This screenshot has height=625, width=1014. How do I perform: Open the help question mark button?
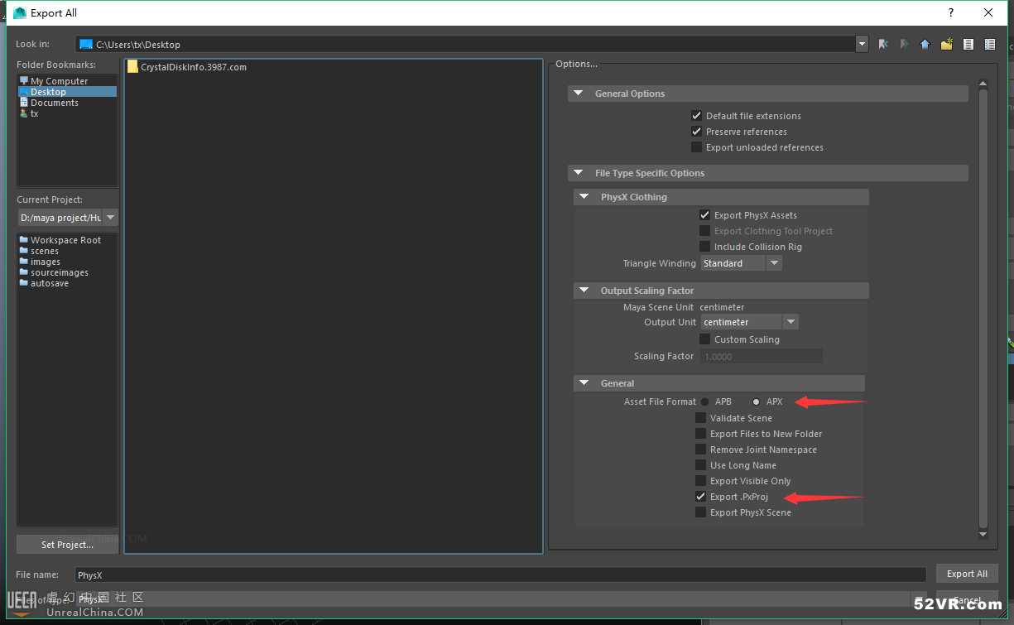pos(951,12)
